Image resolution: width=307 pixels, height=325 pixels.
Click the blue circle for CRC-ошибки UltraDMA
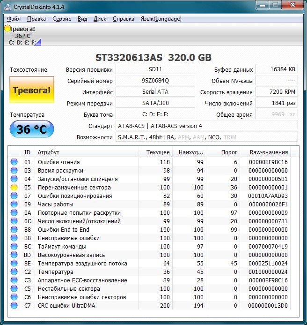14,305
